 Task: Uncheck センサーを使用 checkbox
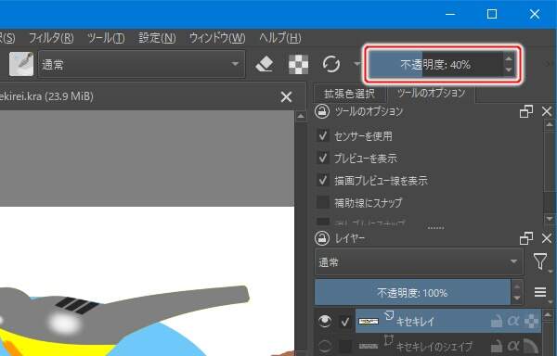pos(322,135)
